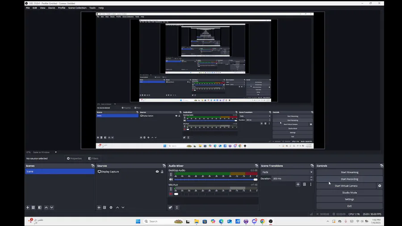Pop out the Scenes dock

tap(92, 166)
